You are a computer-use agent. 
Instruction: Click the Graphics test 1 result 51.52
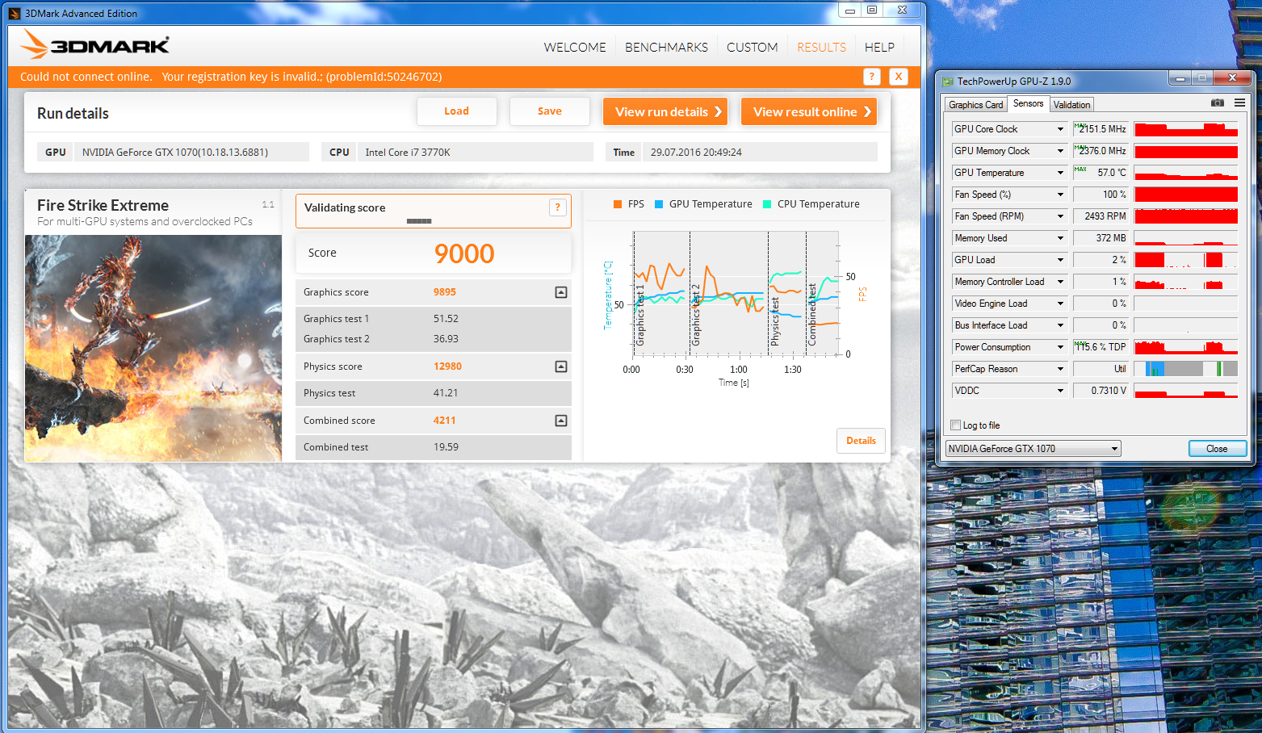point(446,319)
